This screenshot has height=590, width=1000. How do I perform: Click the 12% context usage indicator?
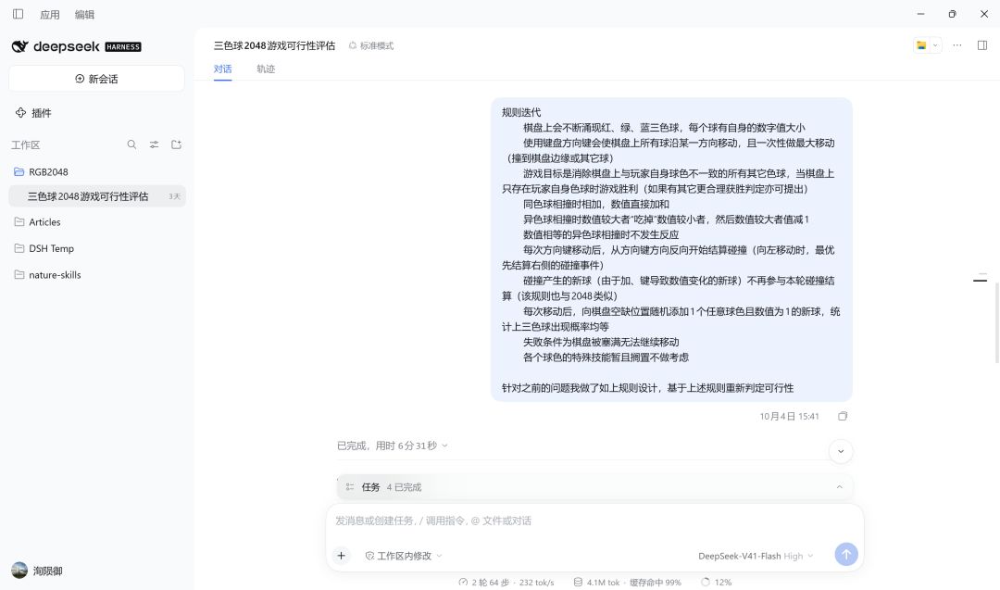[x=716, y=582]
